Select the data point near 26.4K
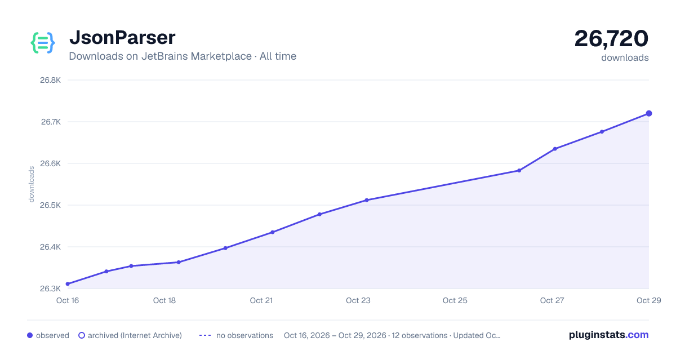 pos(225,248)
